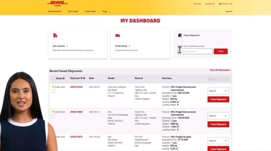Image resolution: width=271 pixels, height=151 pixels.
Task: Click the red info icon beside Status
Action: 64,78
